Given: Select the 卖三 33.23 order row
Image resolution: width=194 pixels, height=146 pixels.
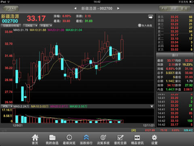Looking at the screenshot, I should (x=175, y=24).
